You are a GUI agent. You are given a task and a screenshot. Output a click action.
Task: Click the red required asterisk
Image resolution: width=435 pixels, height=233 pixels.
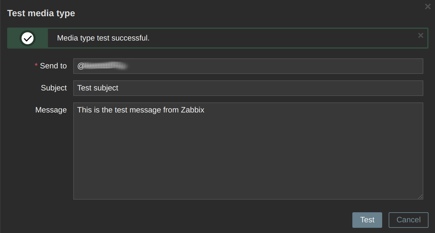pyautogui.click(x=36, y=66)
